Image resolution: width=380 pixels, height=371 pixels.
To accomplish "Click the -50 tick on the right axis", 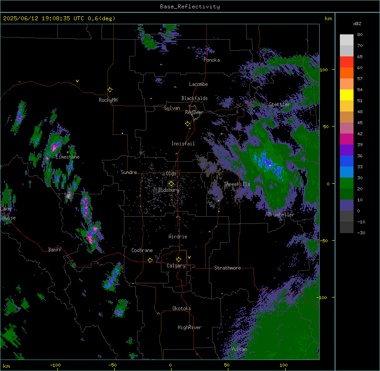I will 324,241.
